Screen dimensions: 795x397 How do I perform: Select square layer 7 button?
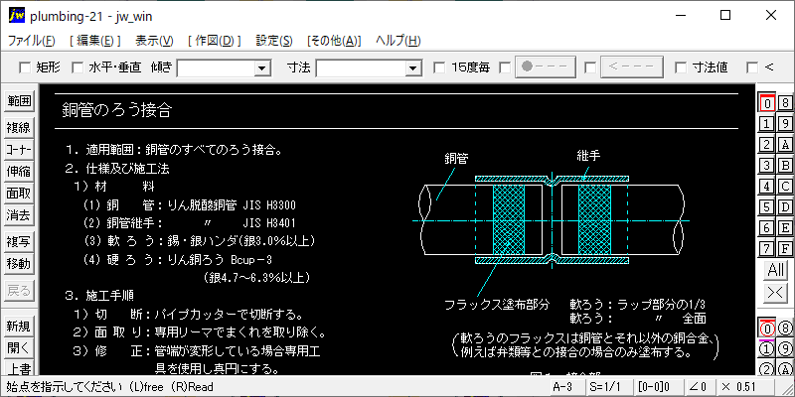pyautogui.click(x=767, y=249)
